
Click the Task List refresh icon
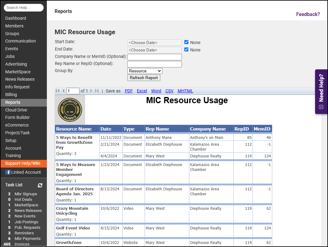pyautogui.click(x=40, y=185)
